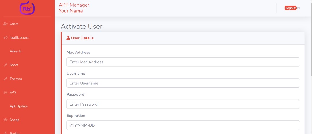Click the APP Manager title link

(74, 5)
